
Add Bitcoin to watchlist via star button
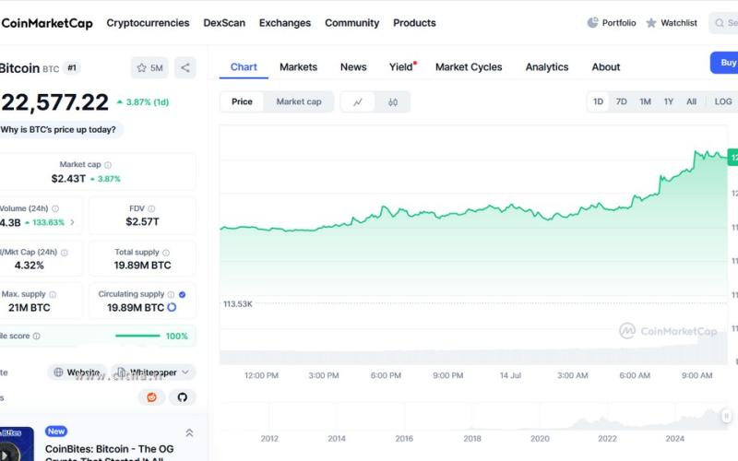(x=149, y=67)
